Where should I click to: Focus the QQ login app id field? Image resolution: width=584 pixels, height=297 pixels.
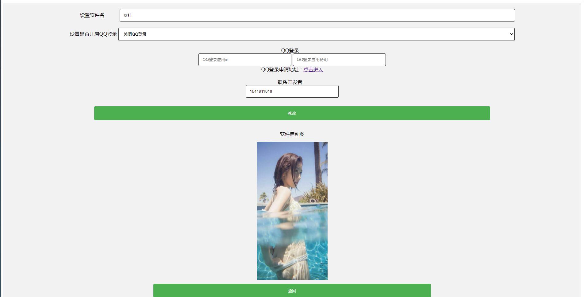pos(245,60)
